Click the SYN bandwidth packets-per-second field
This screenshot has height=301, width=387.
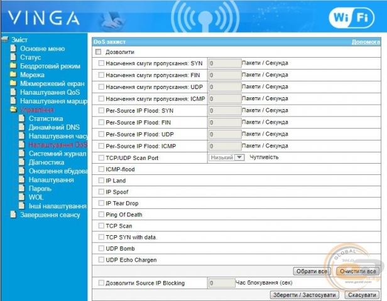click(225, 63)
